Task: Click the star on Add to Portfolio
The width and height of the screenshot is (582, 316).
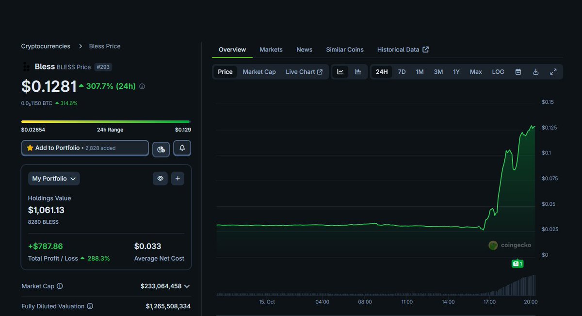Action: [x=30, y=148]
